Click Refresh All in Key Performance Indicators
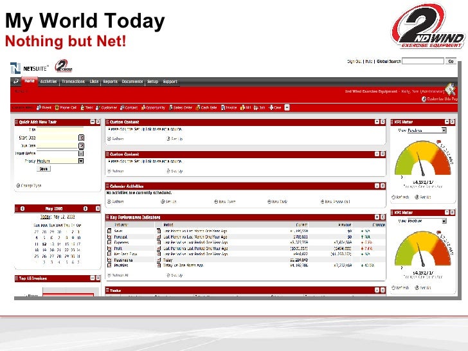The width and height of the screenshot is (468, 351). click(x=120, y=275)
